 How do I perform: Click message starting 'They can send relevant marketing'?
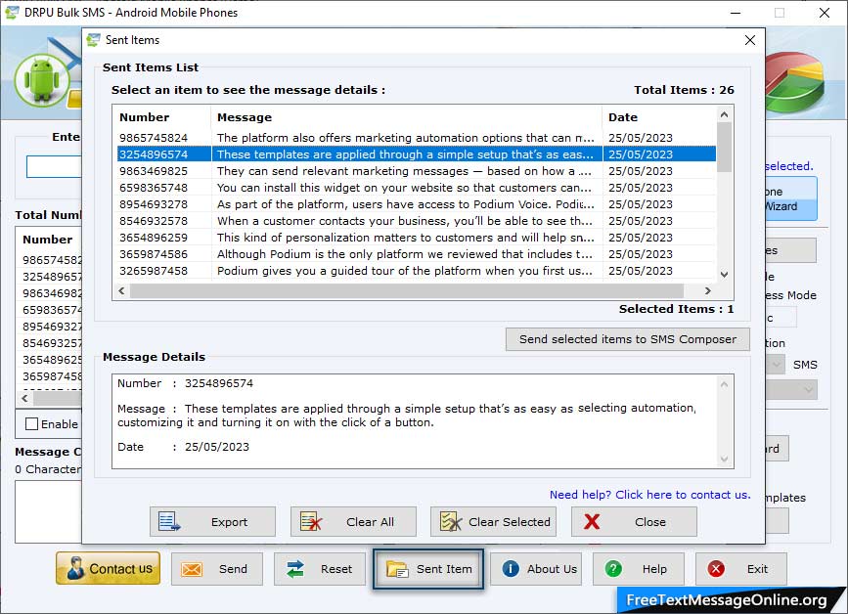tap(404, 171)
